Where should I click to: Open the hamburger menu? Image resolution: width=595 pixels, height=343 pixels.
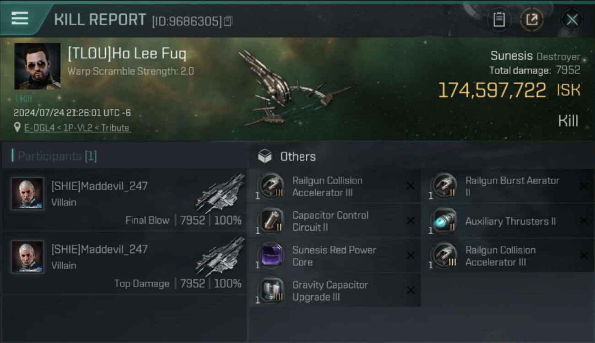coord(20,18)
